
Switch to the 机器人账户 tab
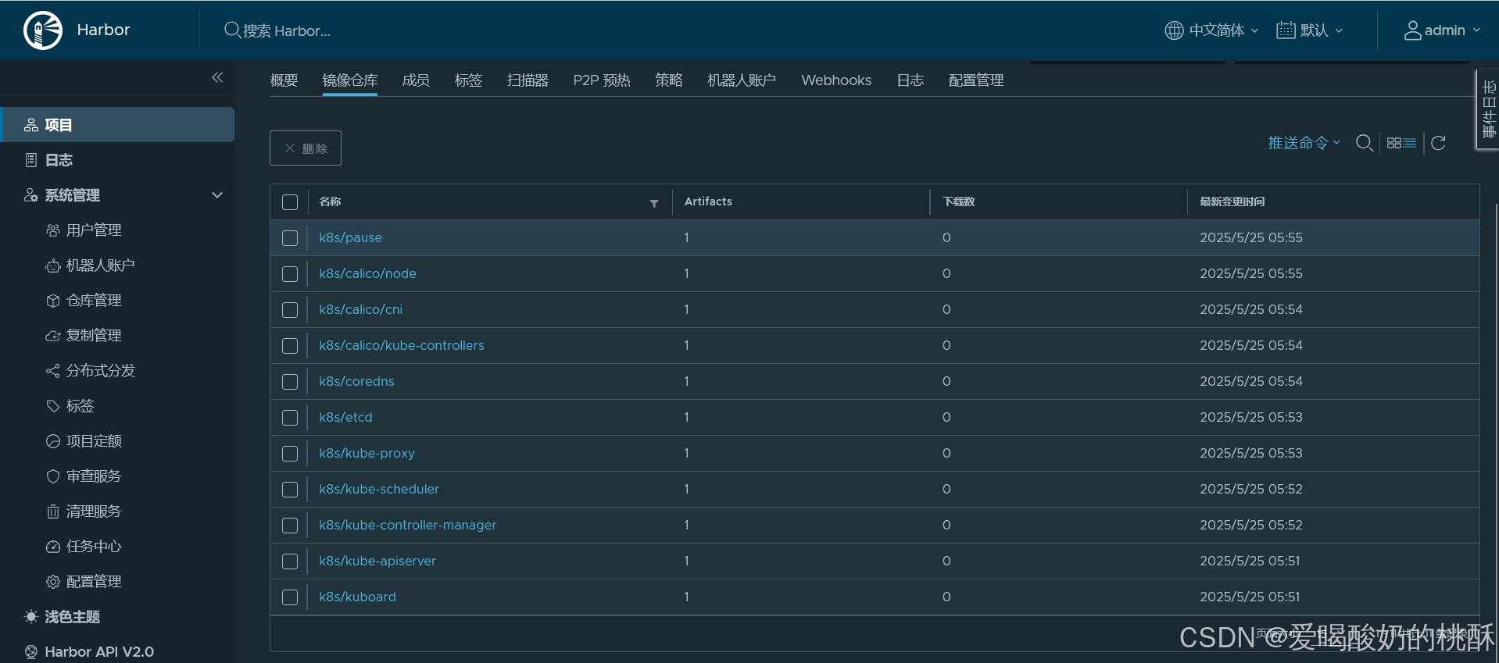coord(742,80)
